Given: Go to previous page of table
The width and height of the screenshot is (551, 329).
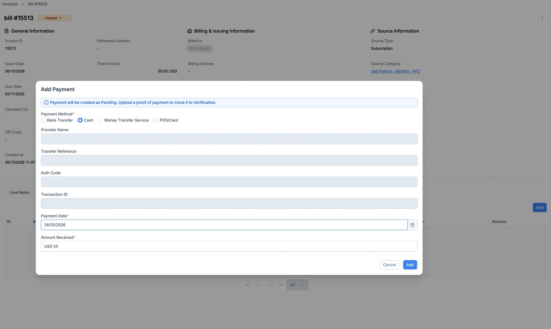Looking at the screenshot, I should coord(258,285).
